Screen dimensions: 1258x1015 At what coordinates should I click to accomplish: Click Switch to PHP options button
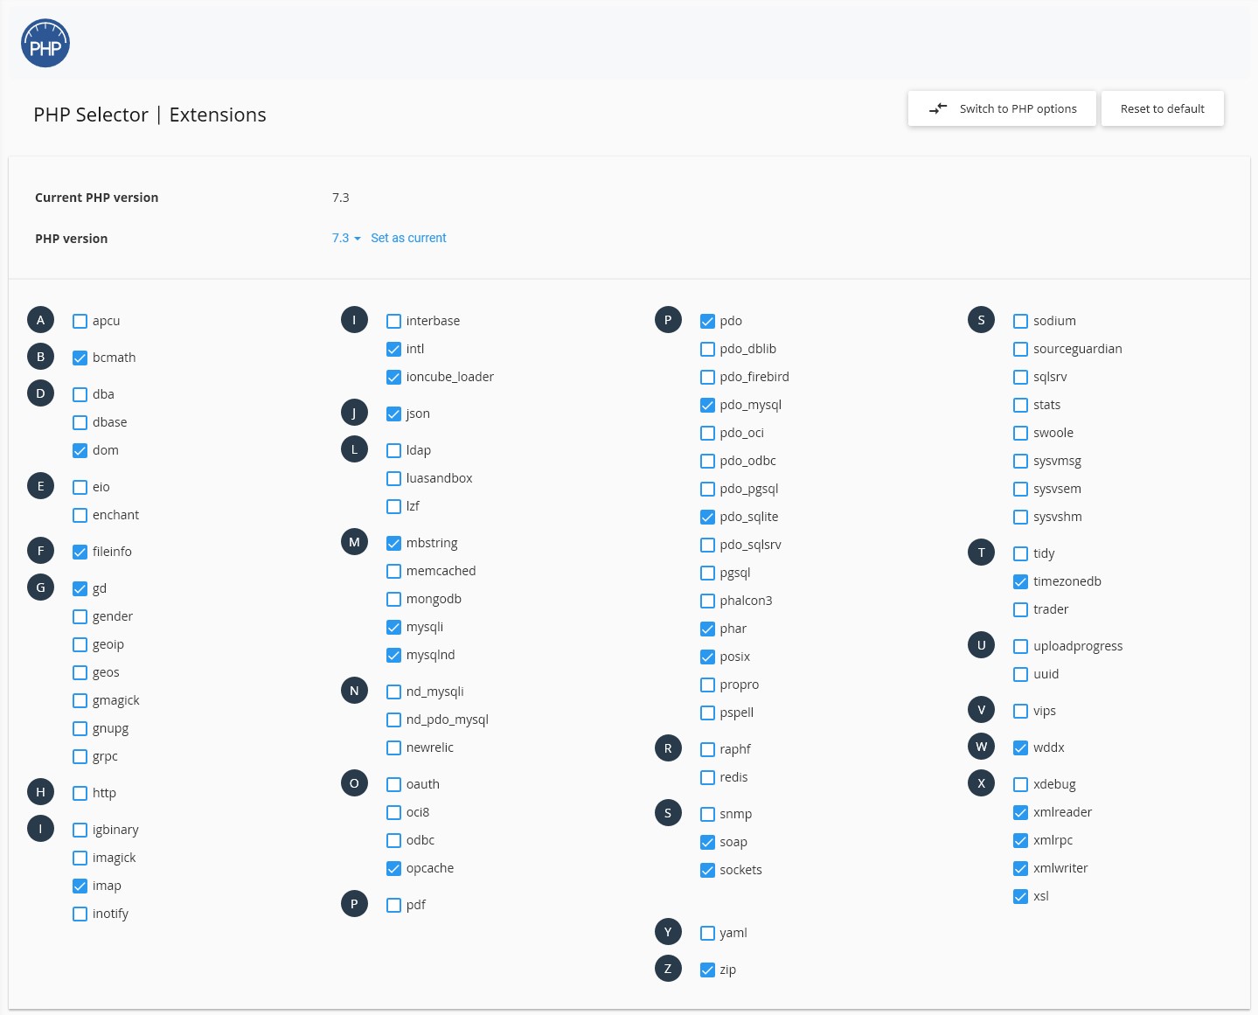1002,108
